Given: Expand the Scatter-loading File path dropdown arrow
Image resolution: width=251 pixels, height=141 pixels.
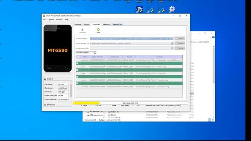Looking at the screenshot, I should (172, 43).
